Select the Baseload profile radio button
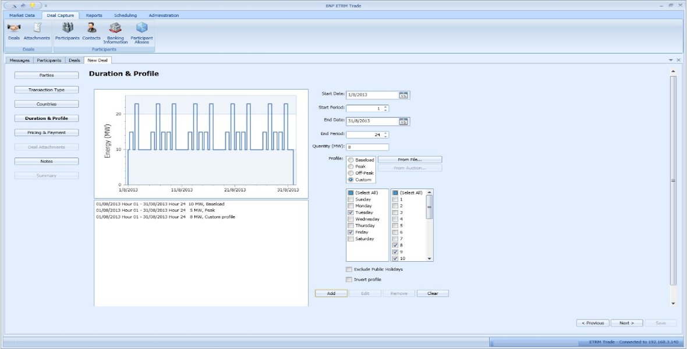The height and width of the screenshot is (349, 687). (x=350, y=160)
